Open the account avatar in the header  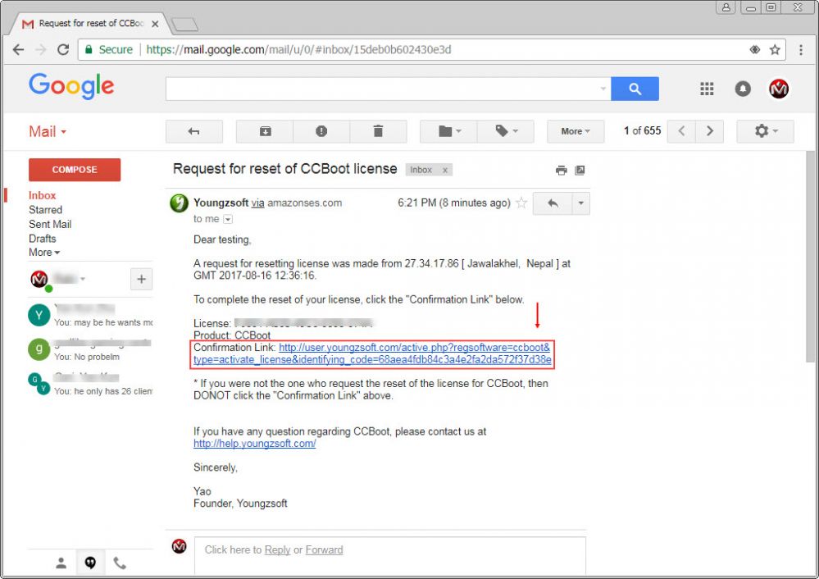pyautogui.click(x=778, y=89)
